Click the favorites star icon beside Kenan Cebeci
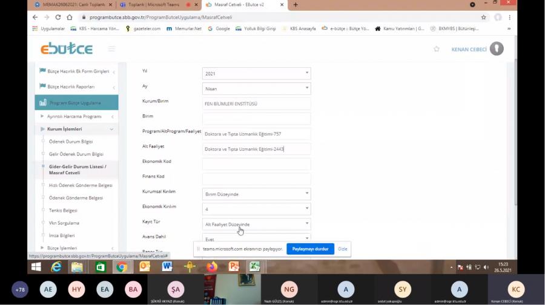This screenshot has height=305, width=545. (x=436, y=49)
